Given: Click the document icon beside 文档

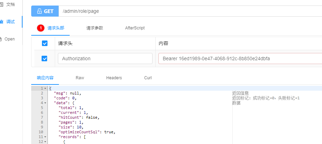Looking at the screenshot, I should (2, 4).
